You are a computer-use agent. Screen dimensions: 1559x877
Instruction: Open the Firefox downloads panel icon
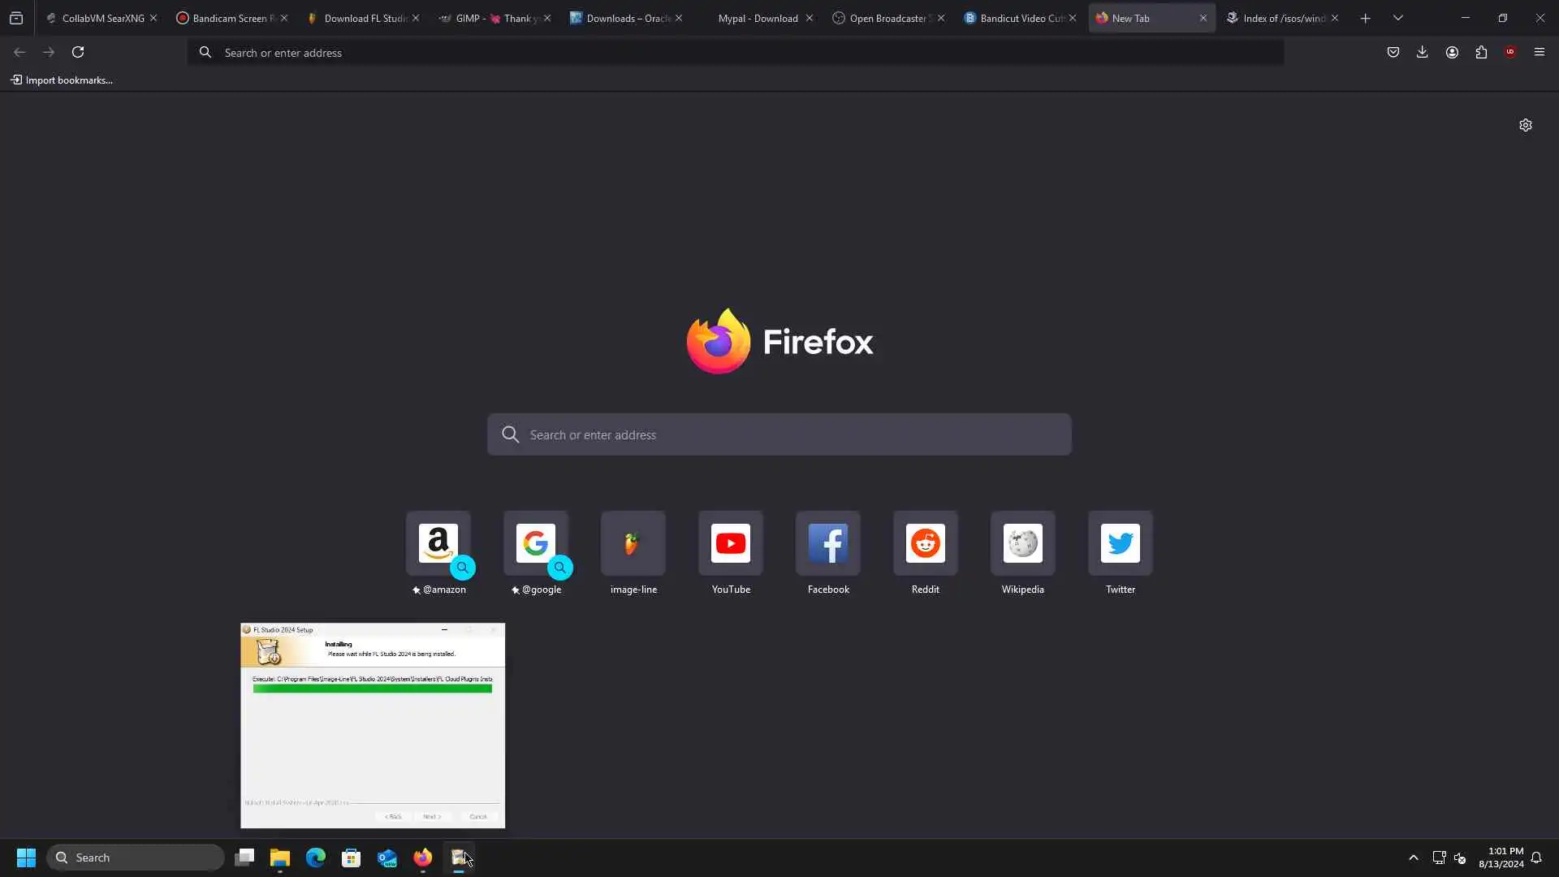coord(1422,52)
